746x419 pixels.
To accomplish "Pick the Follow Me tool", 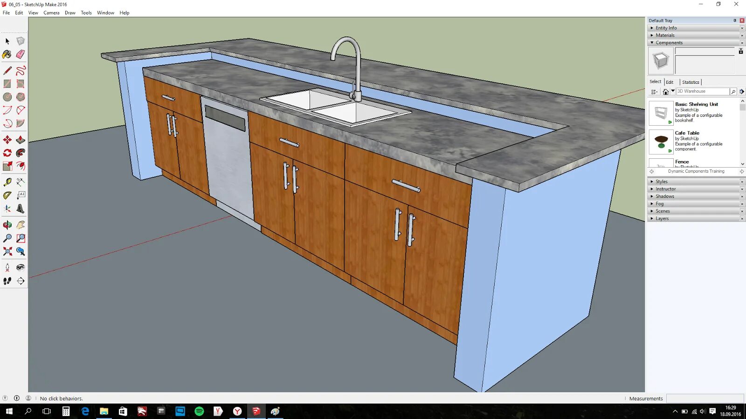I will click(x=21, y=153).
